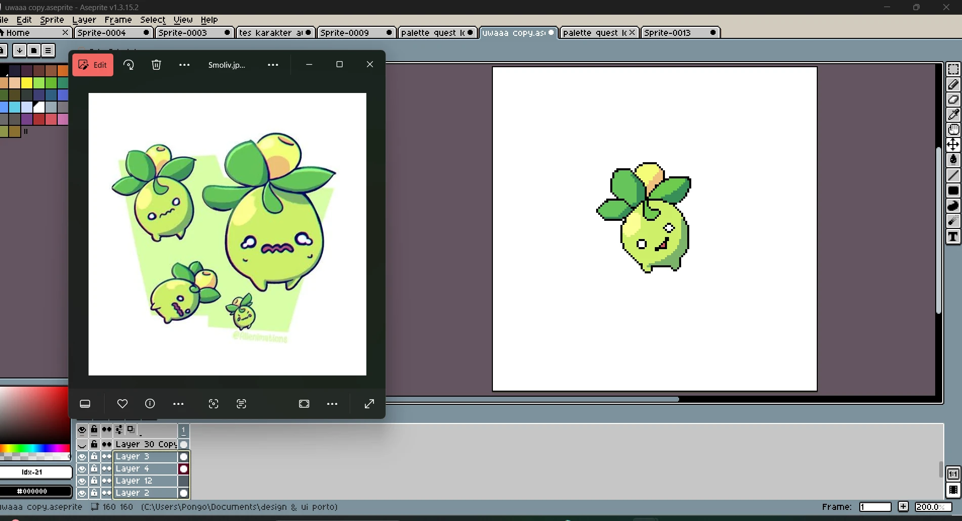Open the View menu

183,20
